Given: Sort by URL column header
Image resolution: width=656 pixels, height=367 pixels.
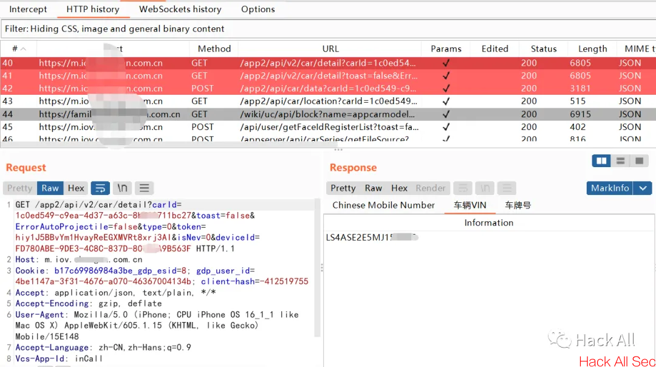Looking at the screenshot, I should click(330, 49).
